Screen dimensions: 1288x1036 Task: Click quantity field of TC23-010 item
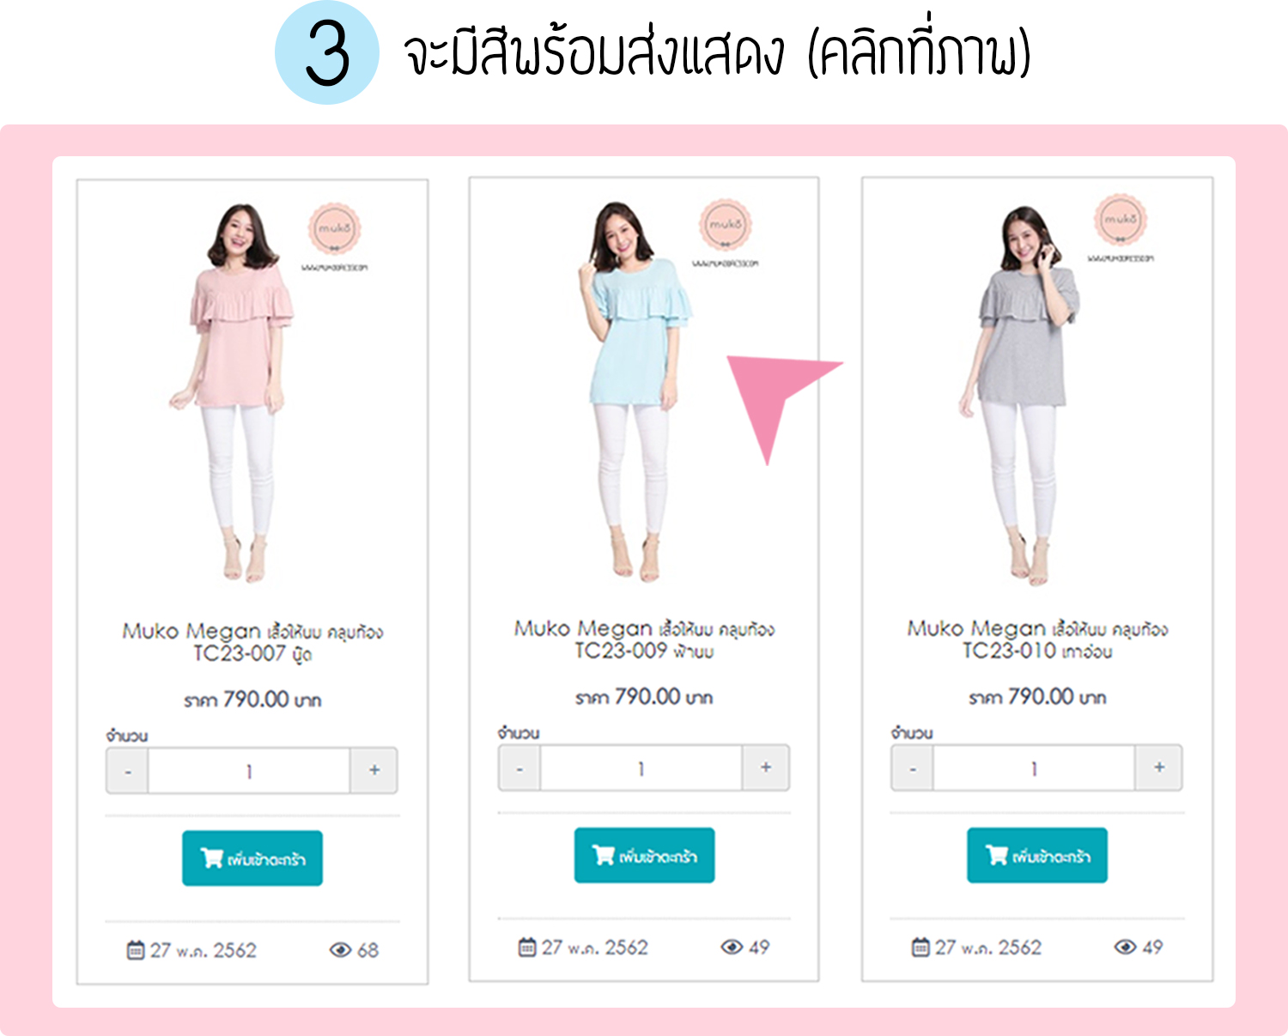(x=1035, y=767)
